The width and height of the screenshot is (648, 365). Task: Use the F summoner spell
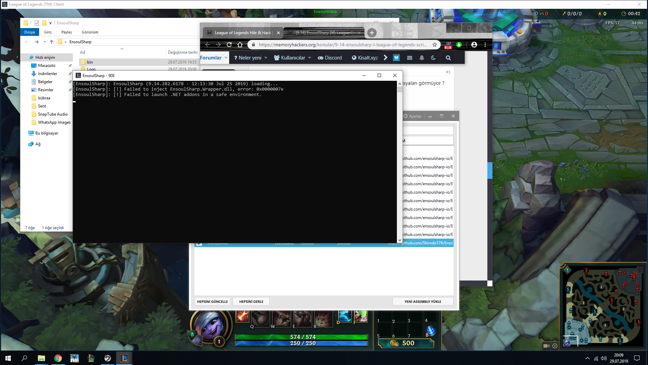360,317
